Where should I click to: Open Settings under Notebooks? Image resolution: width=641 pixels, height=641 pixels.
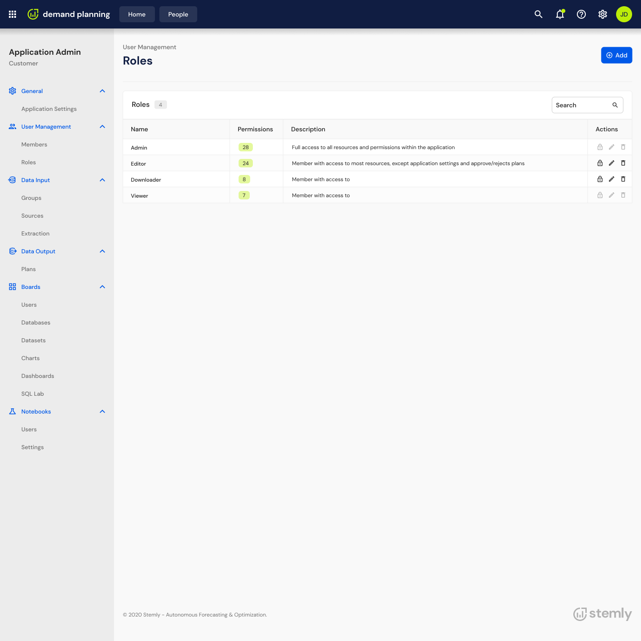(x=32, y=447)
